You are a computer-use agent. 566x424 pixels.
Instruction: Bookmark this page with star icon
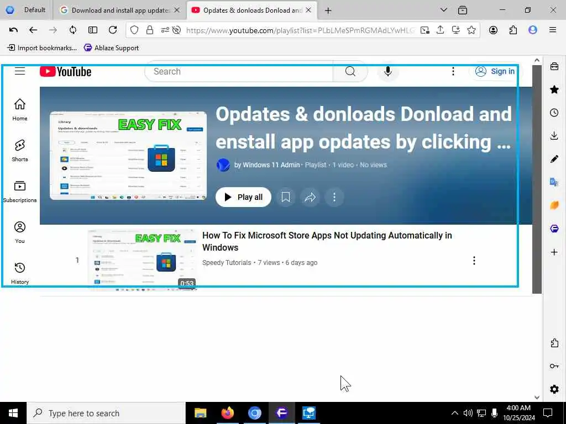point(471,30)
